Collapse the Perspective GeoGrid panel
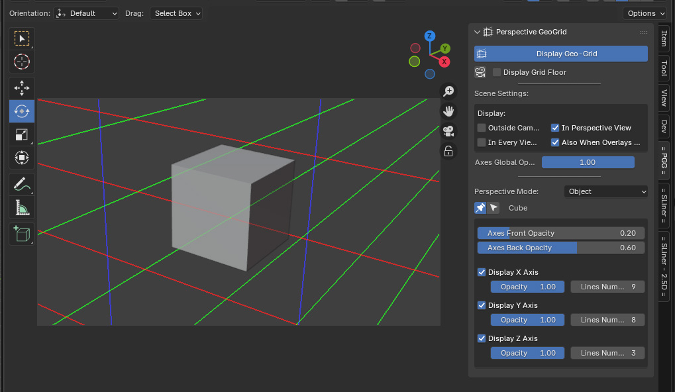 click(x=477, y=32)
